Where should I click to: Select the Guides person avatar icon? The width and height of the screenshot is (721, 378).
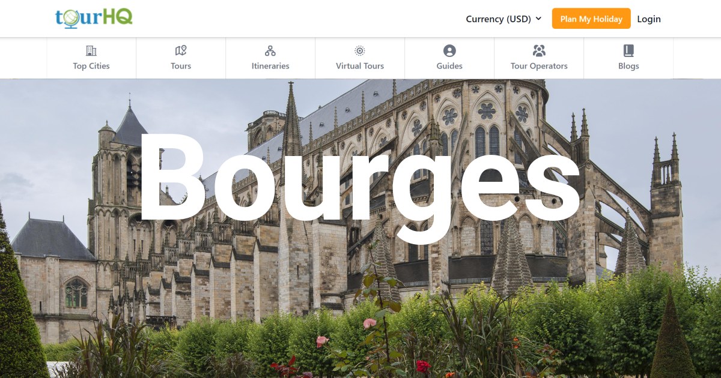[449, 50]
